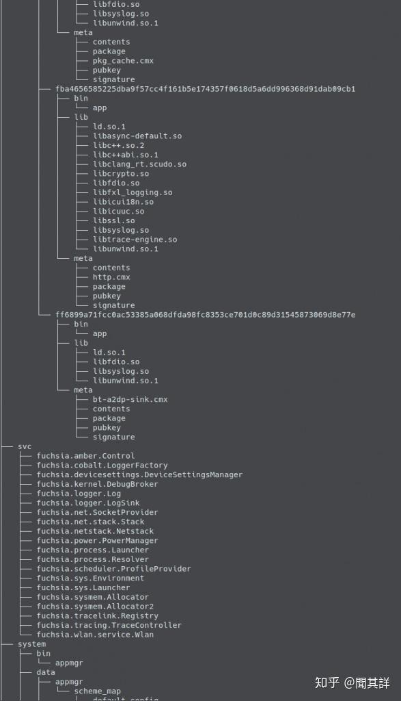Viewport: 401px width, 701px height.
Task: Select fuchsia.kernel.DebugBroker entry
Action: [97, 484]
